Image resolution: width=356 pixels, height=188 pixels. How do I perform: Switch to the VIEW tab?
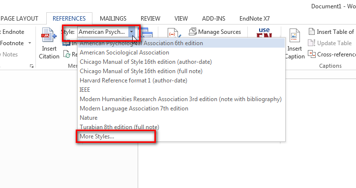pos(181,18)
